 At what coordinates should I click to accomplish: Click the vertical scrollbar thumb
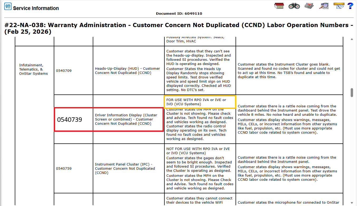point(352,93)
